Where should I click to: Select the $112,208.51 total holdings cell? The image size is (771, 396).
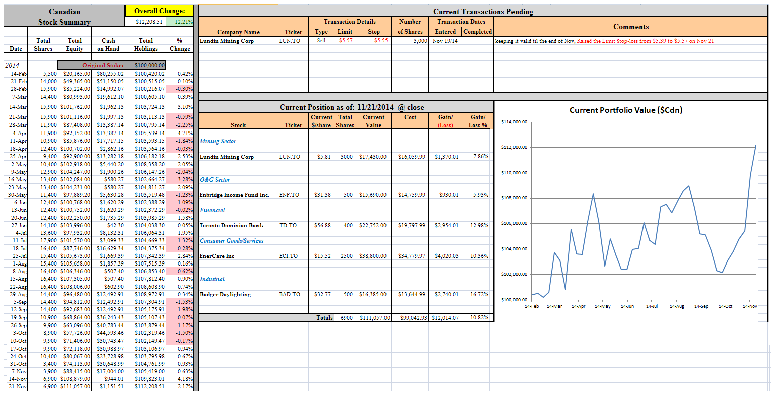coord(149,387)
